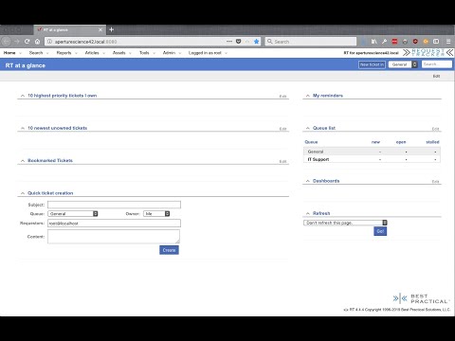Image resolution: width=455 pixels, height=341 pixels.
Task: Click the browser address bar URL
Action: [85, 42]
